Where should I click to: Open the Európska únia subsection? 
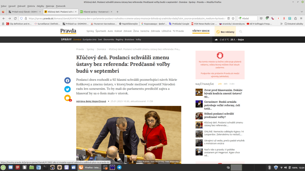tap(89, 39)
